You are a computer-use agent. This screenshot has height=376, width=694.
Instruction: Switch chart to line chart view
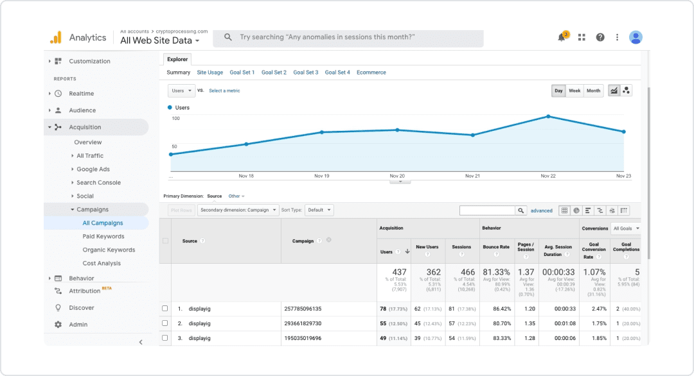click(x=614, y=90)
